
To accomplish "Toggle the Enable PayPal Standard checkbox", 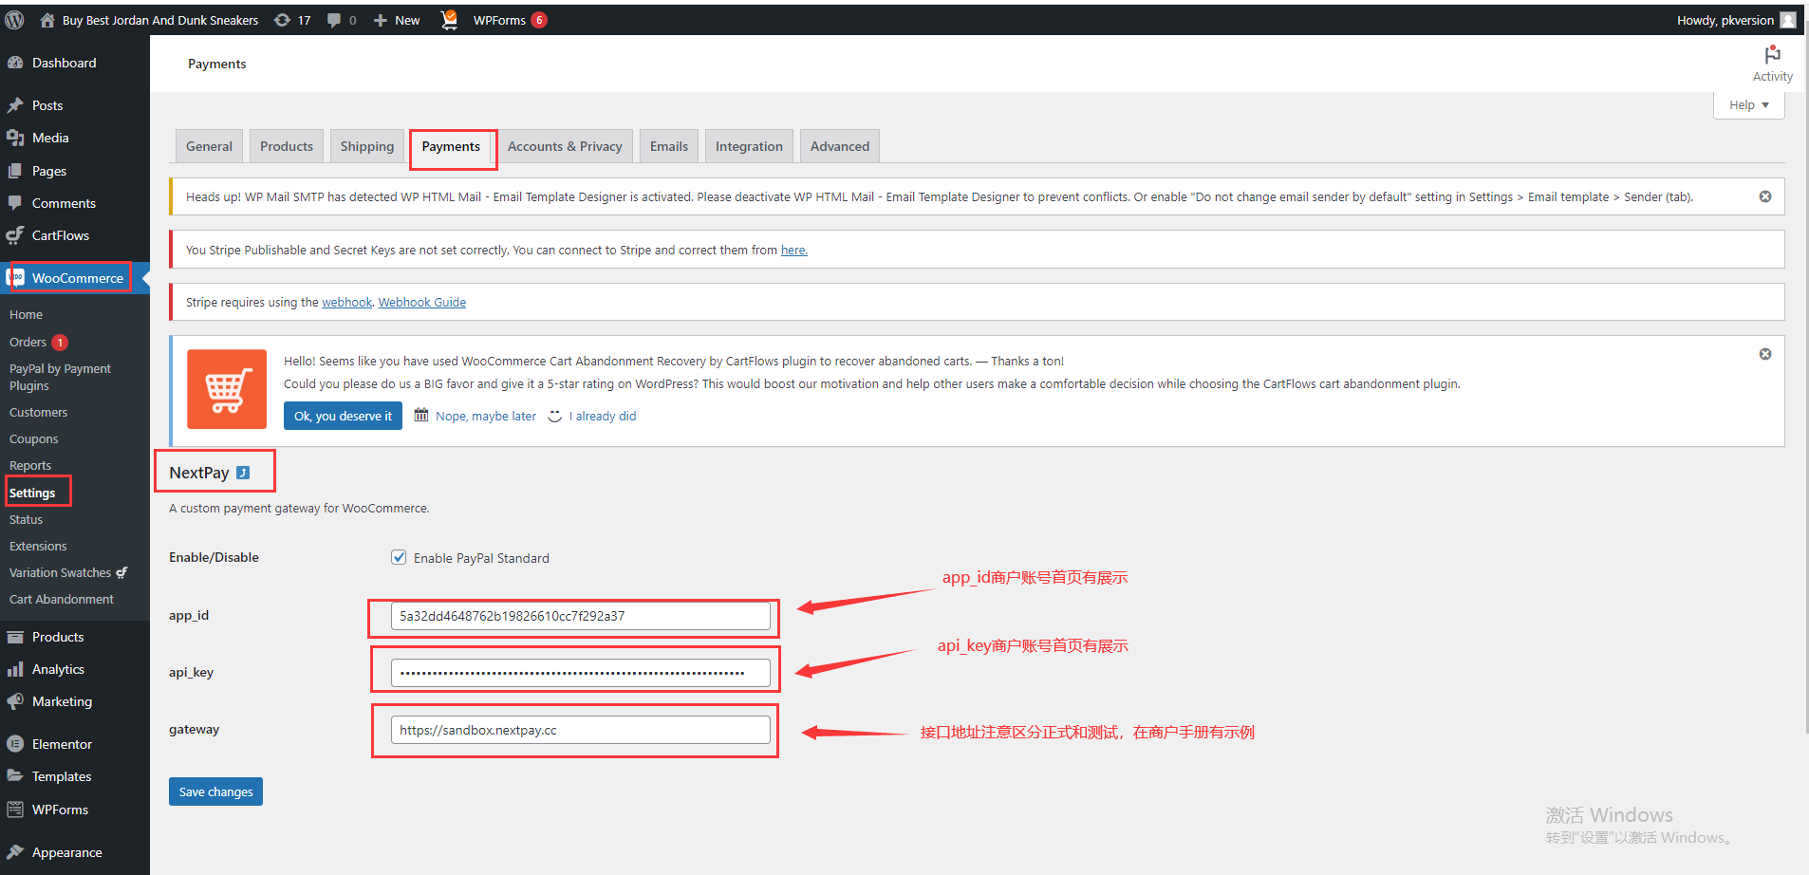I will point(399,557).
